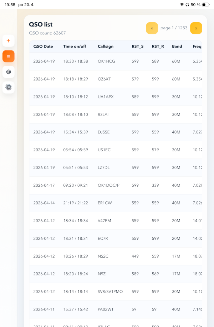The width and height of the screenshot is (214, 327).
Task: Tap the battery indicator in status bar
Action: (x=205, y=5)
